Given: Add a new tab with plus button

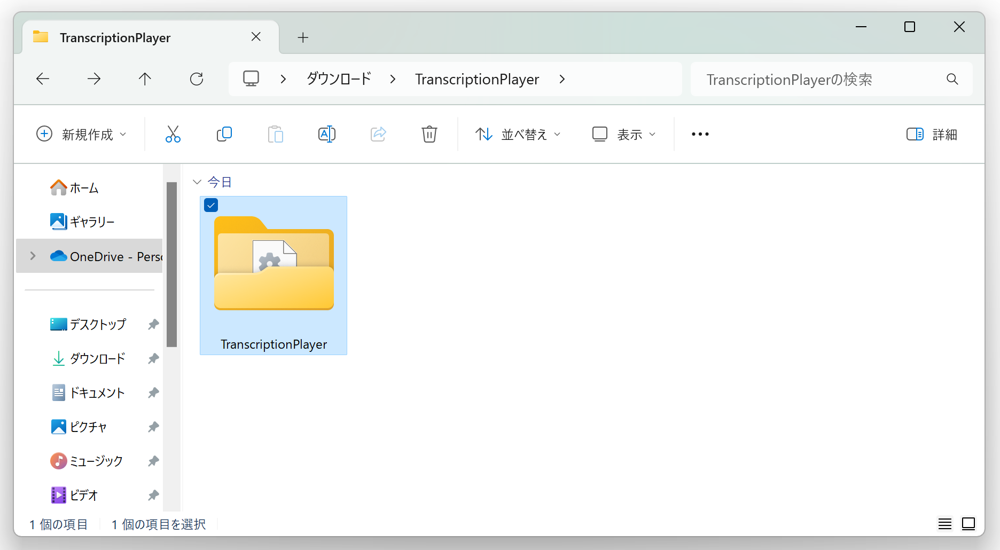Looking at the screenshot, I should pyautogui.click(x=303, y=37).
